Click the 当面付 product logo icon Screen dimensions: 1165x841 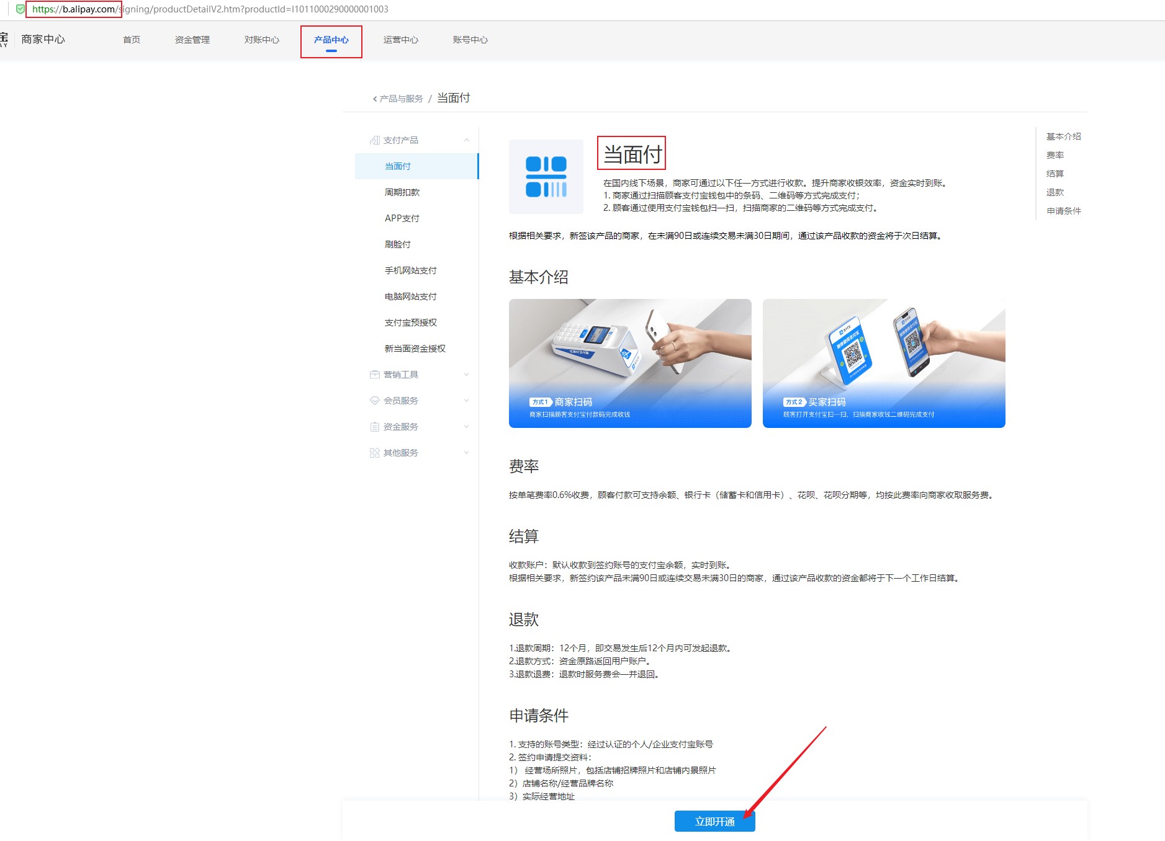click(546, 177)
